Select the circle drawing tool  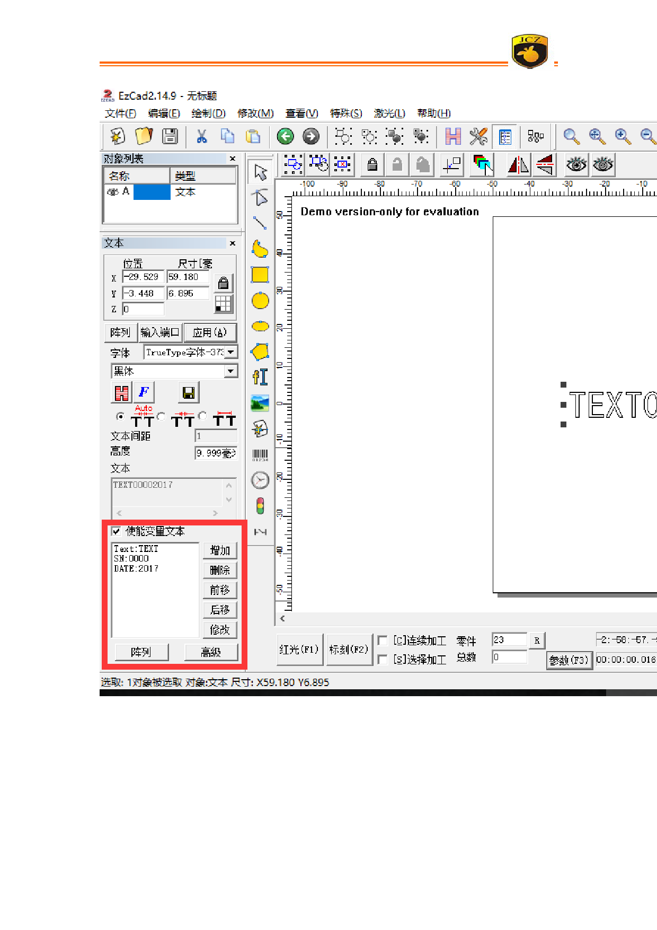point(260,301)
